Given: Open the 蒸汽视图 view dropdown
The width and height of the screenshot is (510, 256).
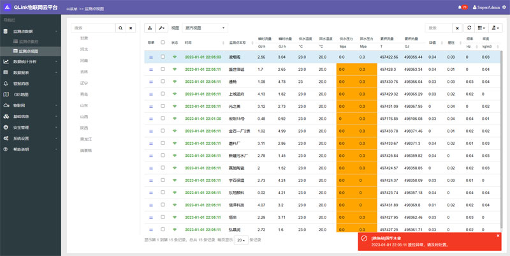Looking at the screenshot, I should [205, 28].
